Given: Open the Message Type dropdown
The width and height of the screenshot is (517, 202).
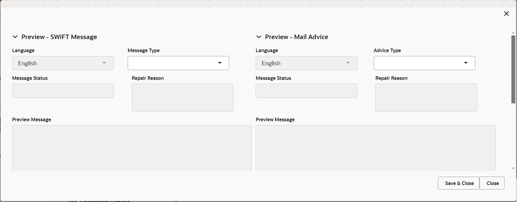Looking at the screenshot, I should (178, 63).
